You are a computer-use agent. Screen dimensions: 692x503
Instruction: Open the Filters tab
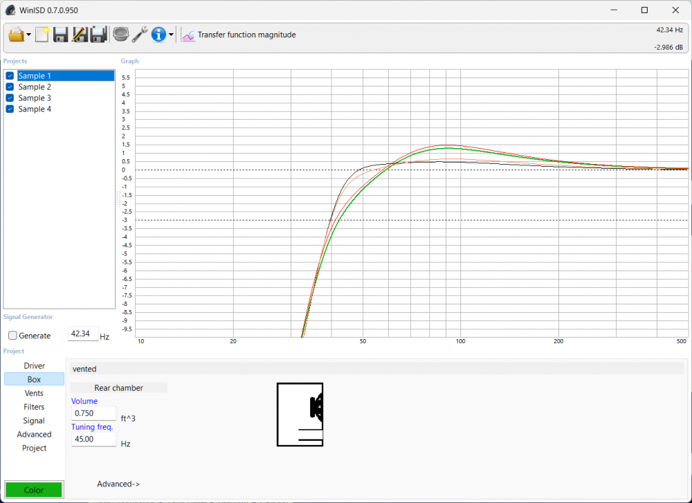(34, 407)
